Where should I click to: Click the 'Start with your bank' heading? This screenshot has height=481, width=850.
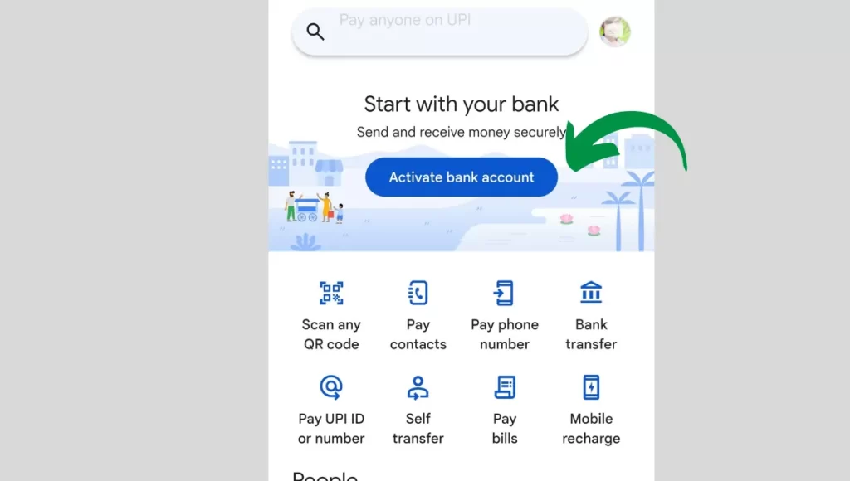pyautogui.click(x=462, y=104)
